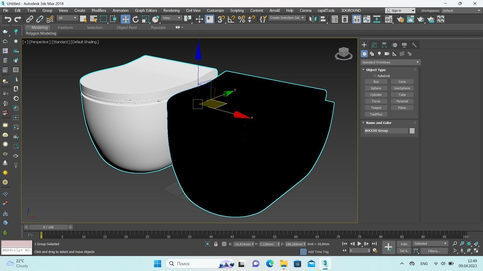Switch to the Utilities panel tab
This screenshot has height=271, width=483.
(414, 45)
